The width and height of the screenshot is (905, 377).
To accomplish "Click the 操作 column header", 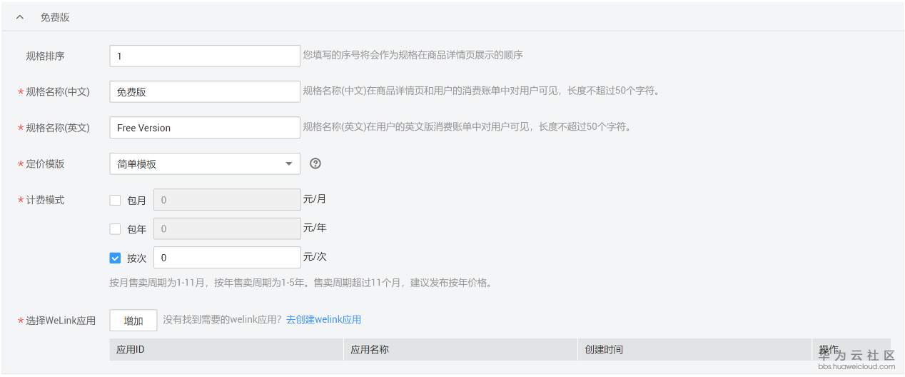I will [829, 349].
